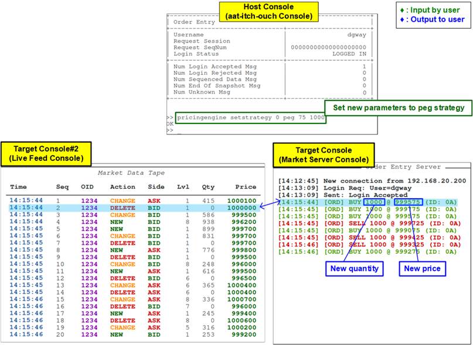The image size is (473, 345).
Task: Select the Market Server Console title label
Action: (324, 154)
